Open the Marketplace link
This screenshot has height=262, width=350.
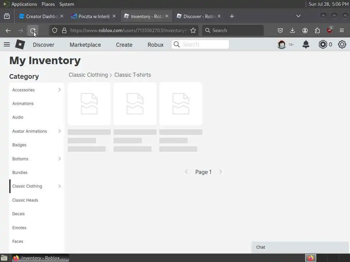(x=85, y=45)
